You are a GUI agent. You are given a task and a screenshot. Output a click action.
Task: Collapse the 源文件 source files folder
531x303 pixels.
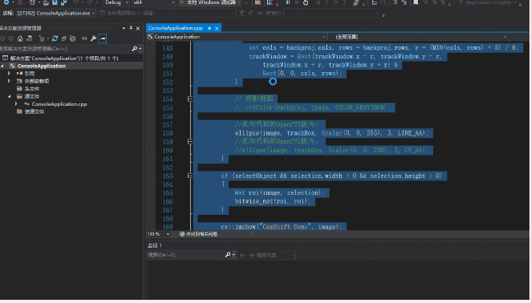tap(9, 96)
